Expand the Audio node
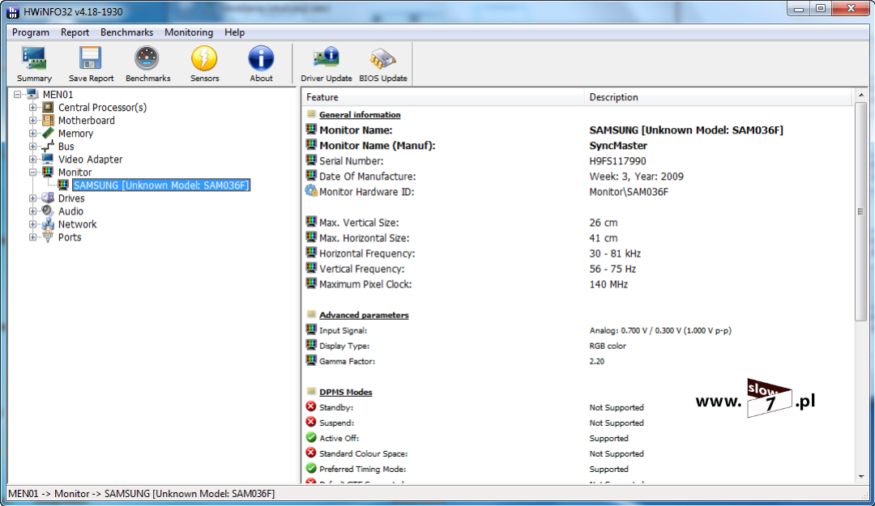 pos(33,210)
